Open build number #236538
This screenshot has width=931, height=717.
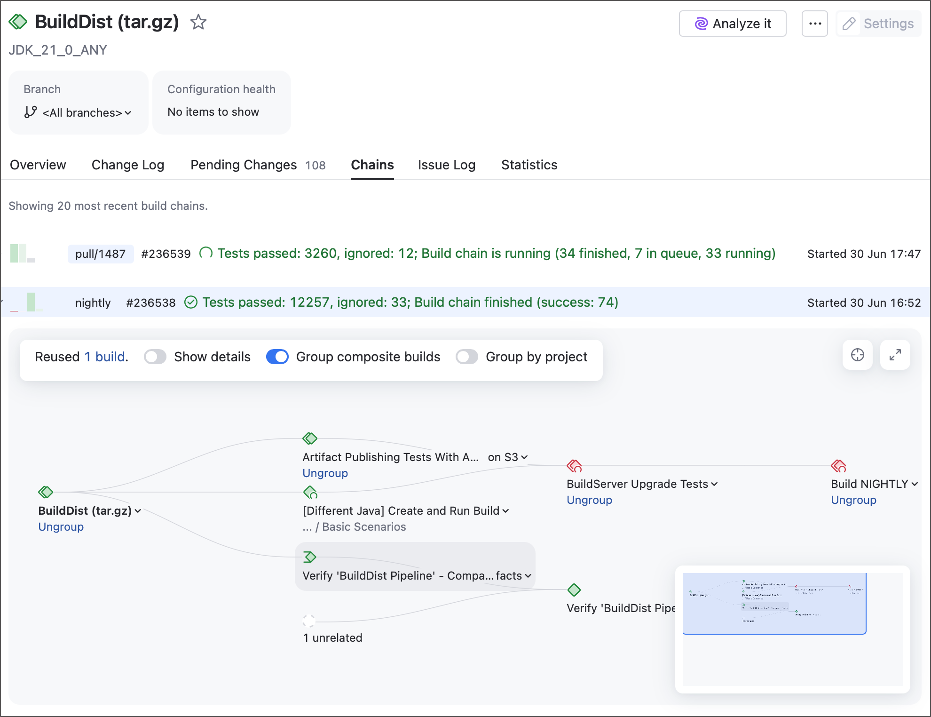151,303
